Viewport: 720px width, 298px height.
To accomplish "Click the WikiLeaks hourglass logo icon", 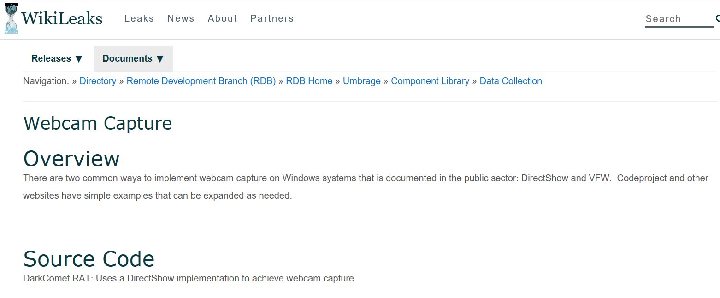I will tap(11, 19).
